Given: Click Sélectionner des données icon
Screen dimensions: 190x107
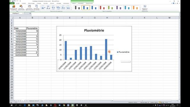Looking at the screenshot, I should (36, 7).
